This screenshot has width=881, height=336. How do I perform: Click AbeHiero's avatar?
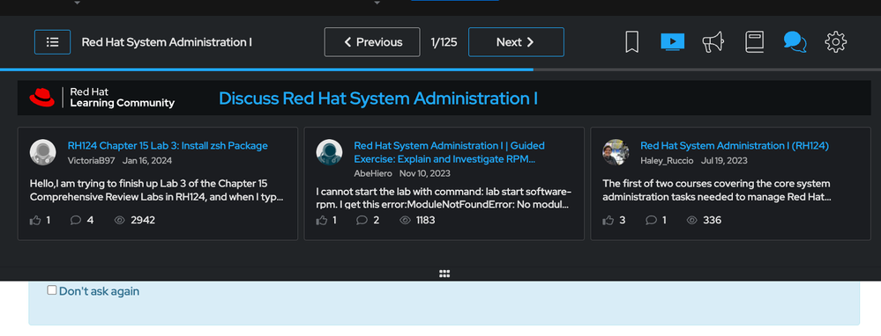329,152
